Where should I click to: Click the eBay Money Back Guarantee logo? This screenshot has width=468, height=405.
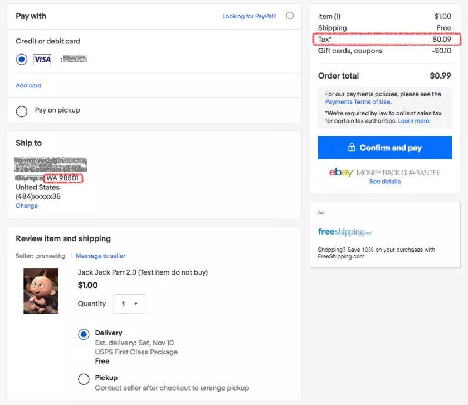coord(385,173)
